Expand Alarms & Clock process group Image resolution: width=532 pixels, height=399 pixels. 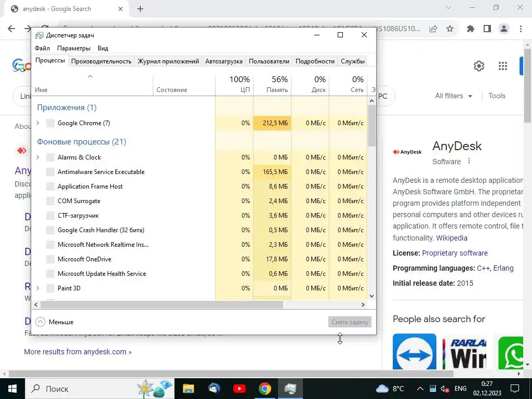pyautogui.click(x=38, y=157)
